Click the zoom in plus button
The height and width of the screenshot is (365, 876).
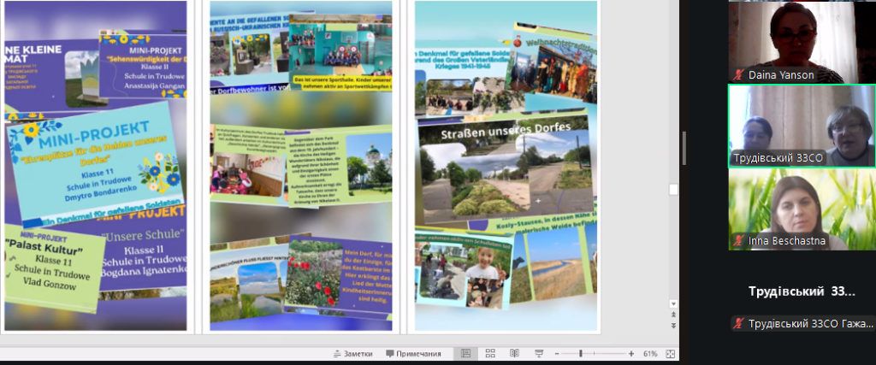point(630,354)
